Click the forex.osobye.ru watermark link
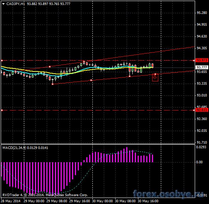 (x=168, y=194)
